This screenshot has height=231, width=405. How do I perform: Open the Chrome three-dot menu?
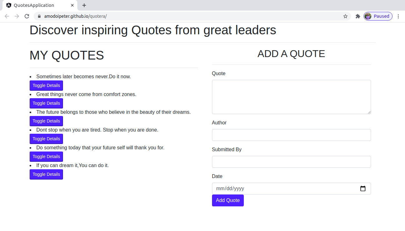[x=398, y=16]
